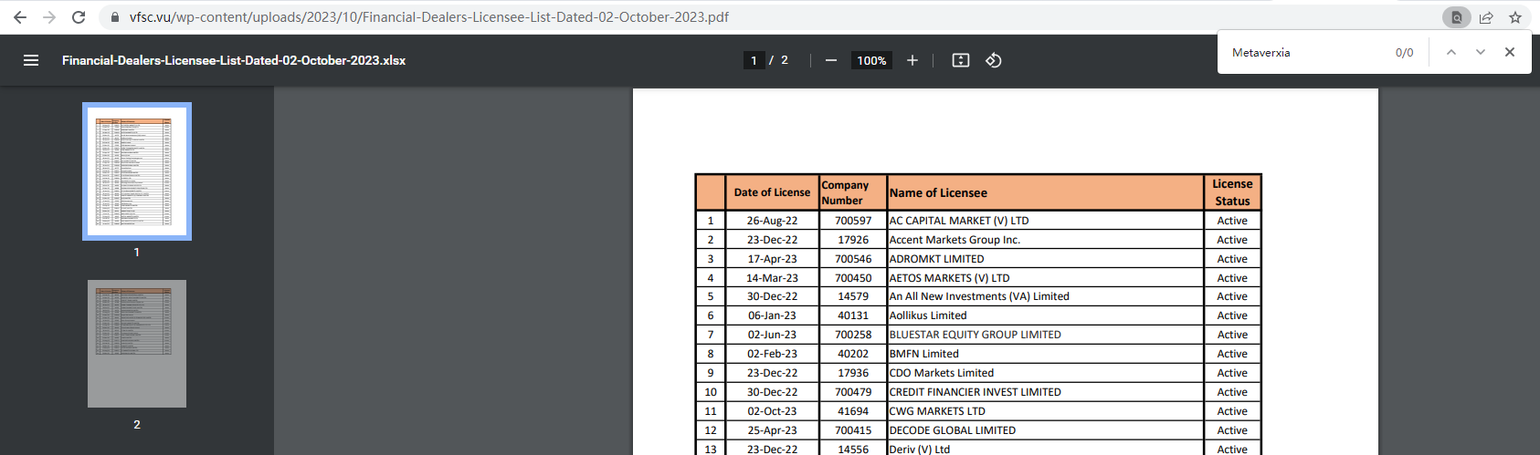Reload the PDF page
Image resolution: width=1540 pixels, height=455 pixels.
click(x=79, y=17)
